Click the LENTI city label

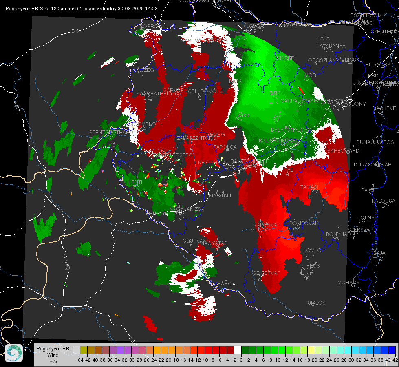tap(135, 182)
